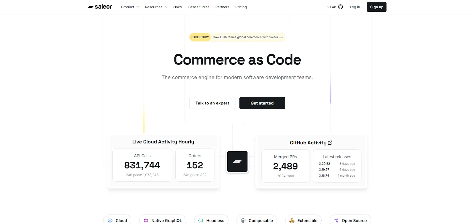473x224 pixels.
Task: Click the Extensible pill icon
Action: [292, 220]
